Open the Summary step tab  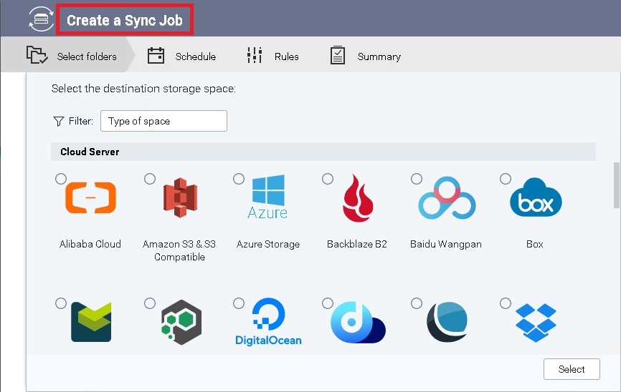click(365, 57)
